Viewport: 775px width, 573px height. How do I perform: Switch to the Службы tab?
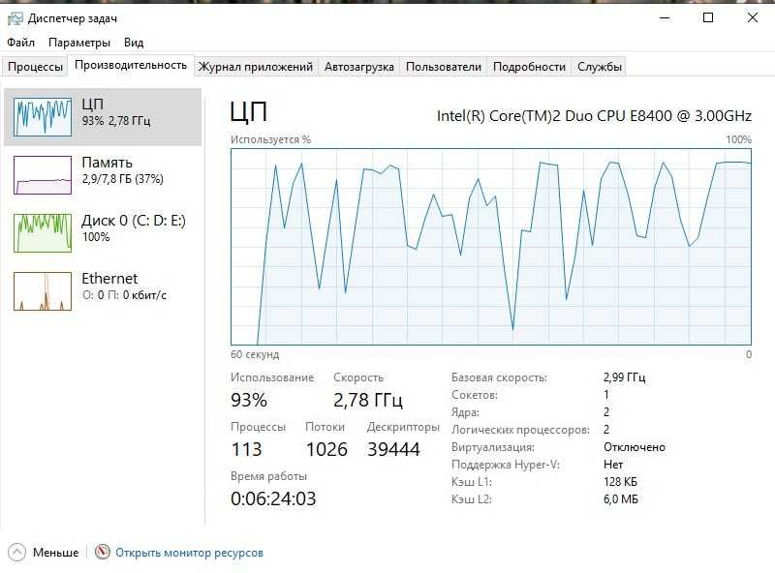pyautogui.click(x=600, y=67)
